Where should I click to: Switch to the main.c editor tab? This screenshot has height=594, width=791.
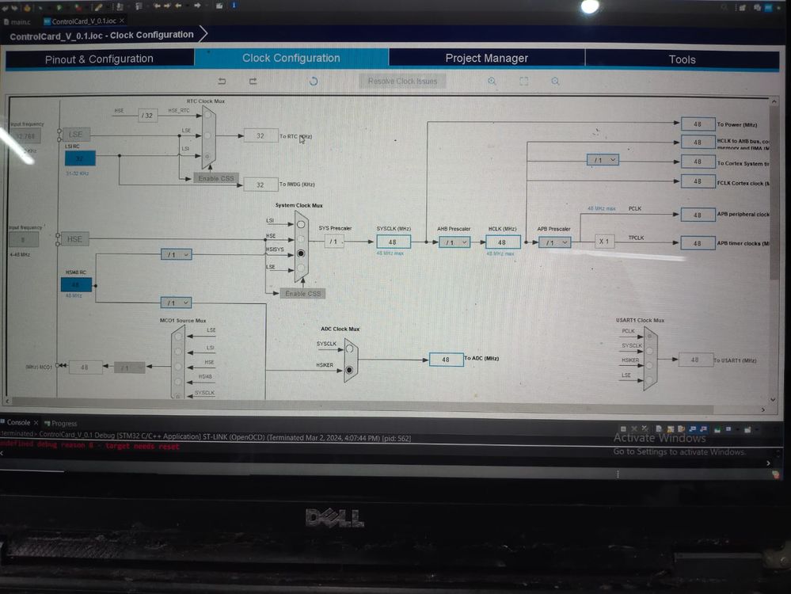tap(17, 21)
